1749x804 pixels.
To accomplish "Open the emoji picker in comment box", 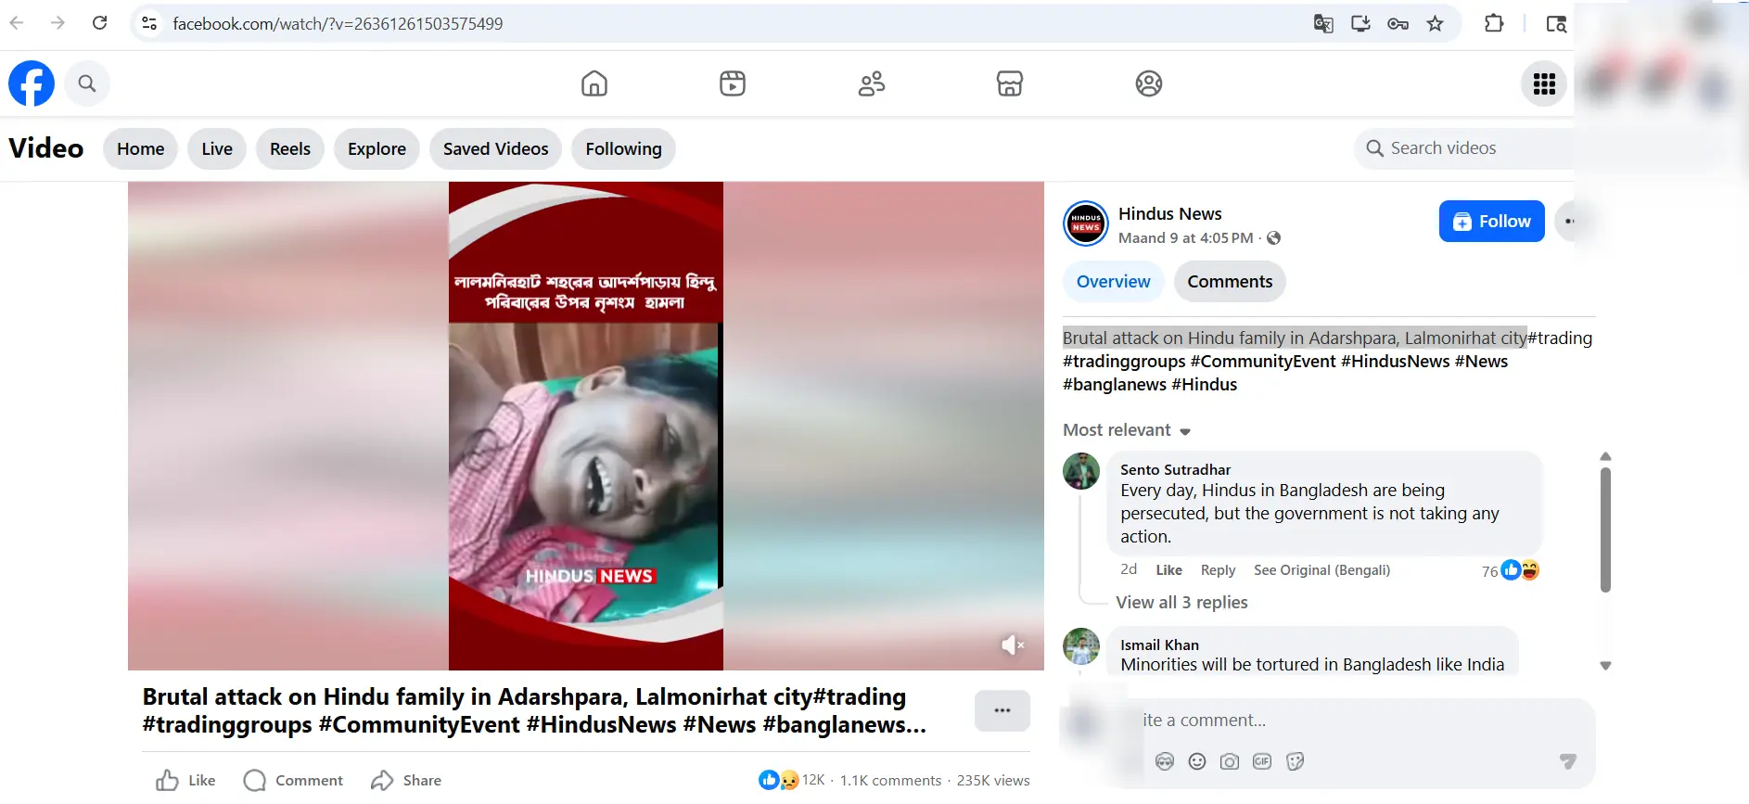I will (x=1197, y=761).
